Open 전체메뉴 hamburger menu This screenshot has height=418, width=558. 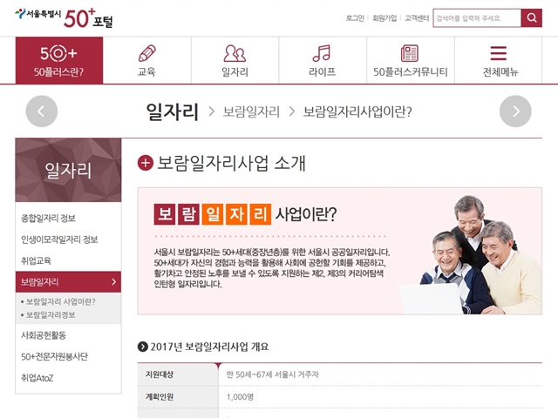click(x=498, y=59)
